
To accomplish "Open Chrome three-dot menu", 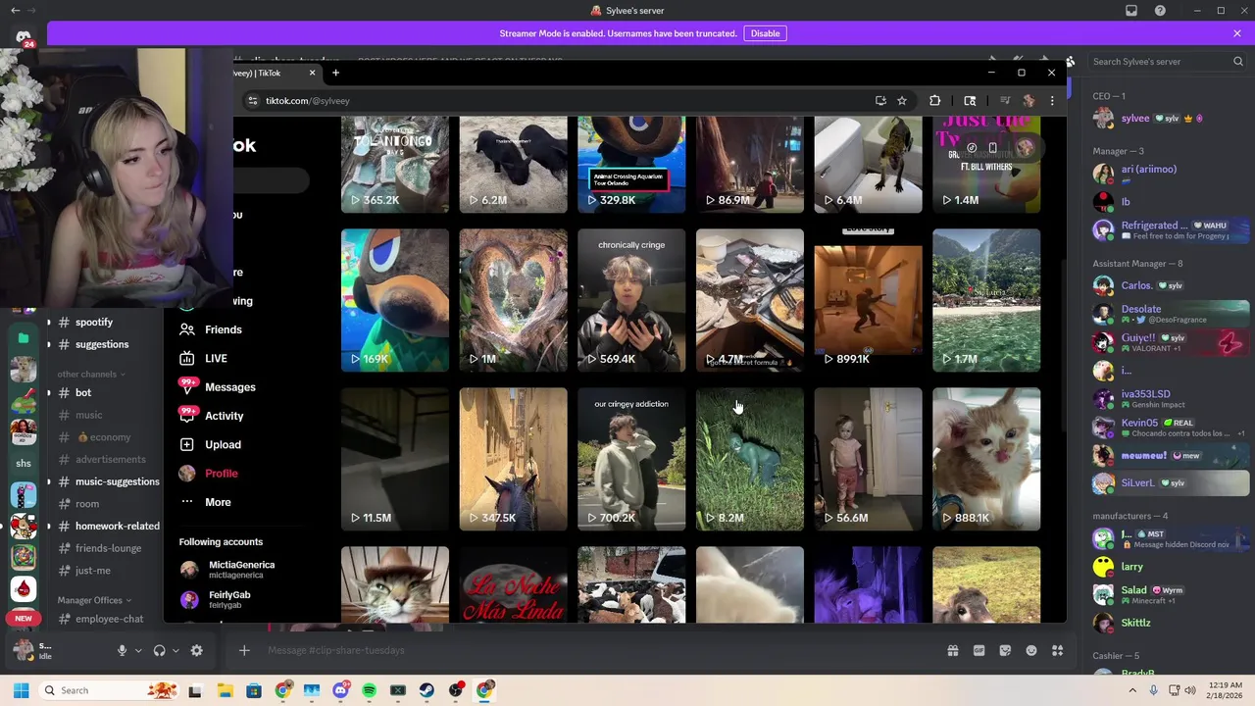I will click(1052, 100).
